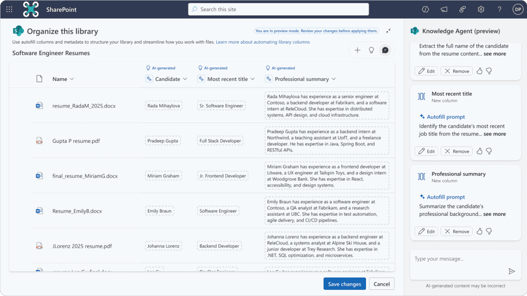
Task: Open the Name column dropdown
Action: 72,79
